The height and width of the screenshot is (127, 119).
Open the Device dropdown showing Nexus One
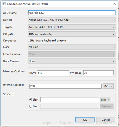pyautogui.click(x=71, y=20)
